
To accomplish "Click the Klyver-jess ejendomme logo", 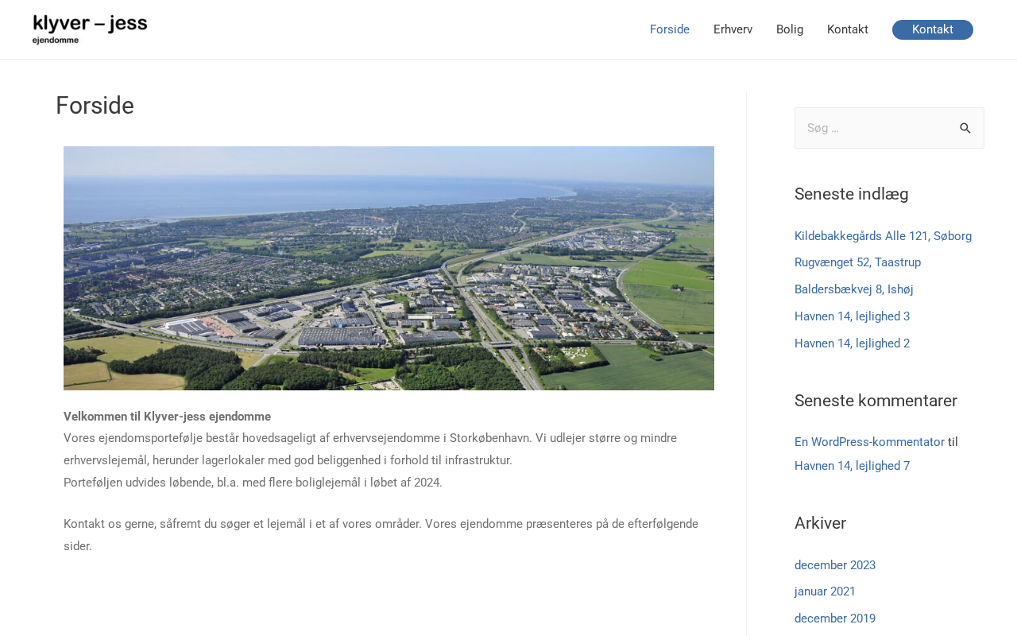I will tap(90, 29).
